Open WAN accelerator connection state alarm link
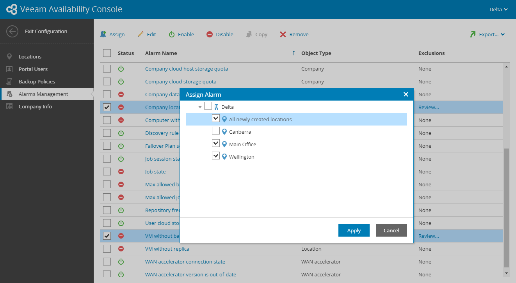Viewport: 516px width, 283px height. point(185,262)
